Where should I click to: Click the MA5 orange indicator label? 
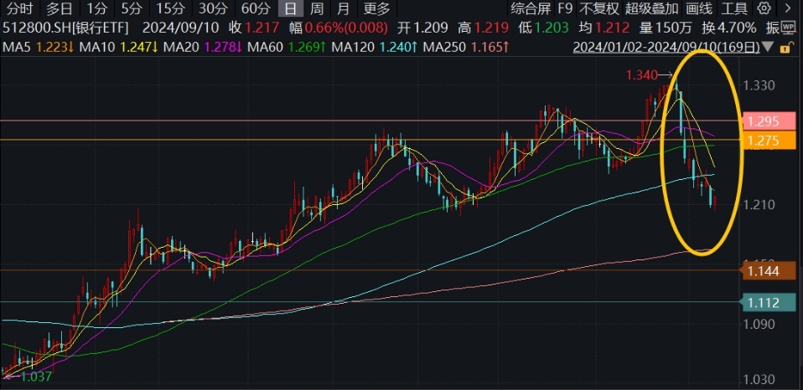[26, 46]
